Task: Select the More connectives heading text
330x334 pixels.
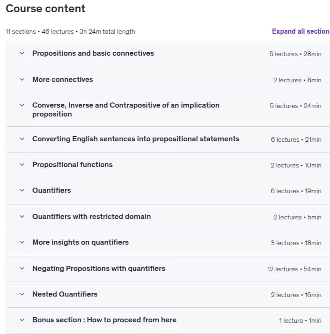Action: [63, 80]
